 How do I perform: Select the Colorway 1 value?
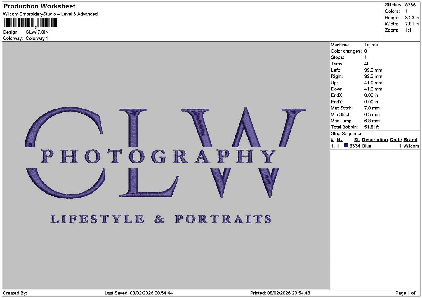(37, 38)
